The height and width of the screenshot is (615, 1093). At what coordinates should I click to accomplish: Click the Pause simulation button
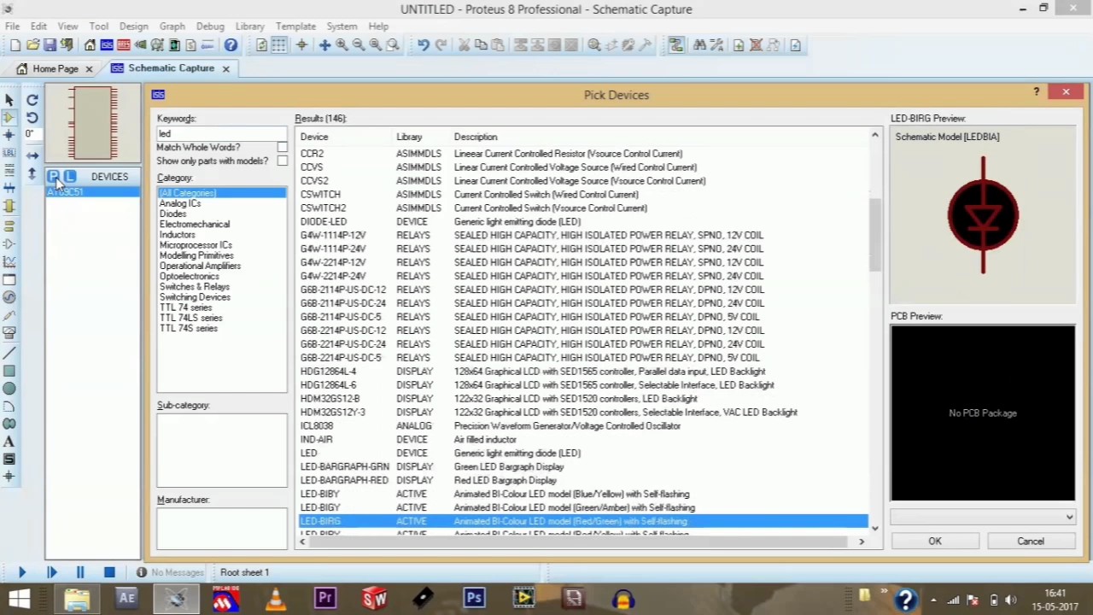pos(80,572)
